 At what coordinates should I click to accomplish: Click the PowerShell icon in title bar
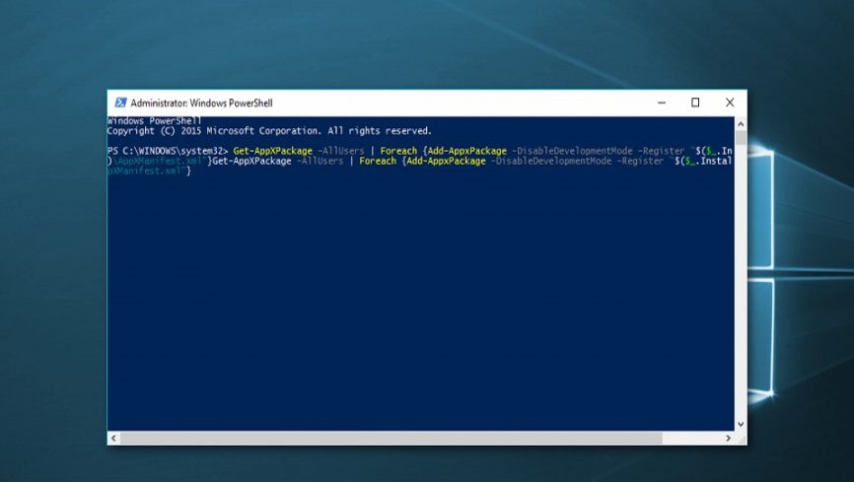click(120, 103)
